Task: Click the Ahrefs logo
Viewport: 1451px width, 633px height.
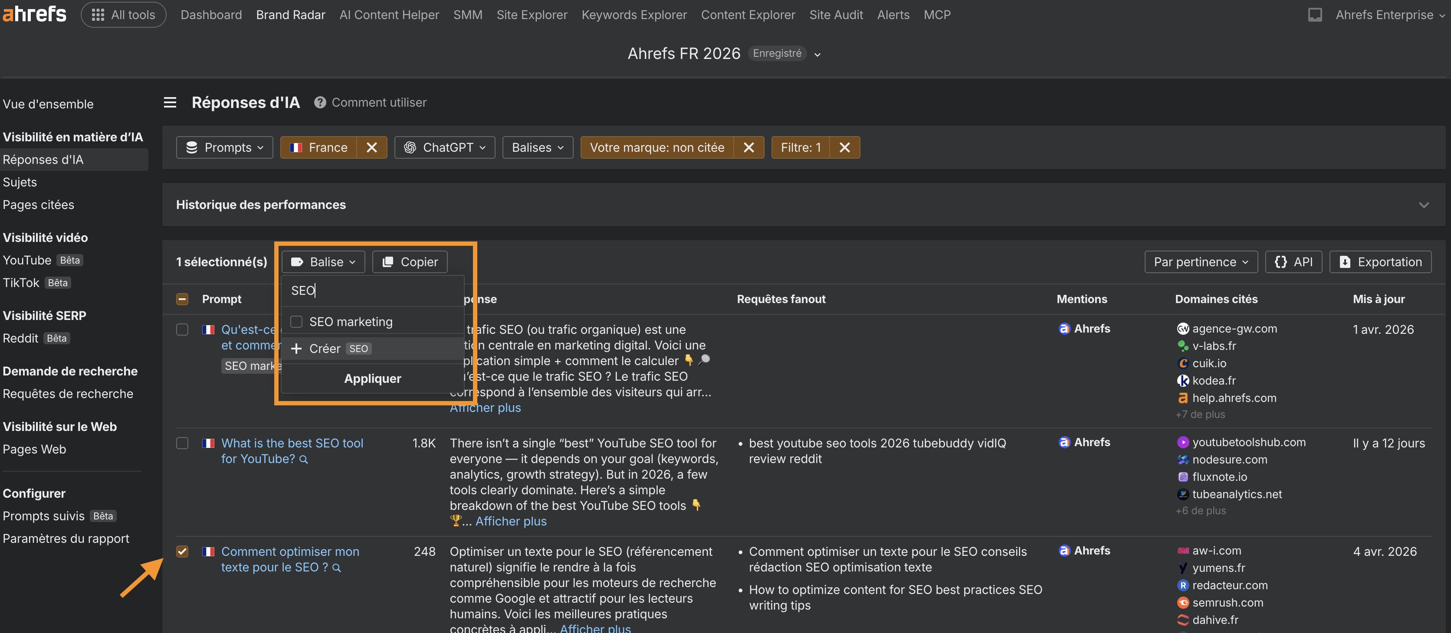Action: (x=34, y=13)
